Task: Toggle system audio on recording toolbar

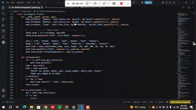Action: (x=95, y=3)
